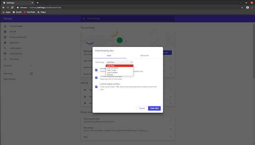Reload the settings page
This screenshot has width=255, height=145.
pos(12,8)
